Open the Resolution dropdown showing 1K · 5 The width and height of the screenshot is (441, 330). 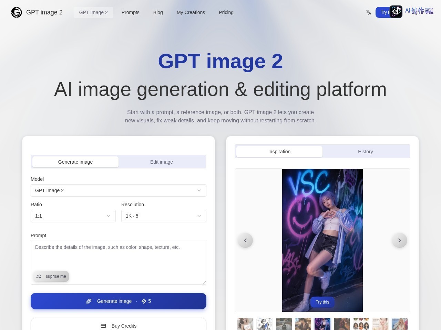tap(164, 216)
